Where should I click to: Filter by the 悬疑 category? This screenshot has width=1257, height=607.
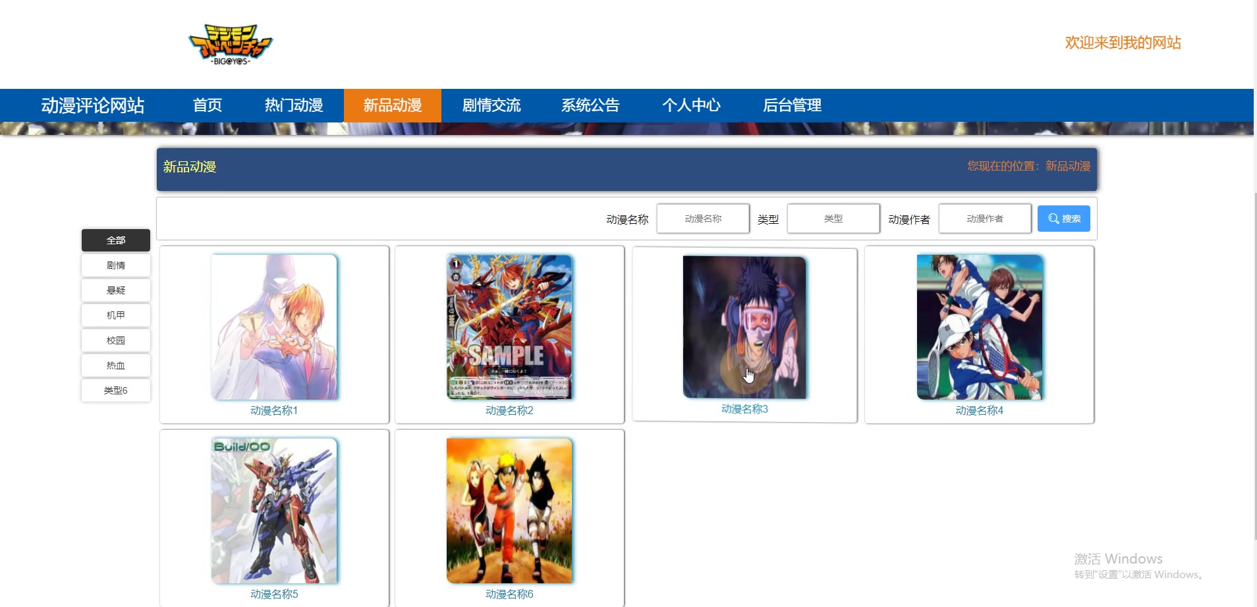[x=116, y=290]
